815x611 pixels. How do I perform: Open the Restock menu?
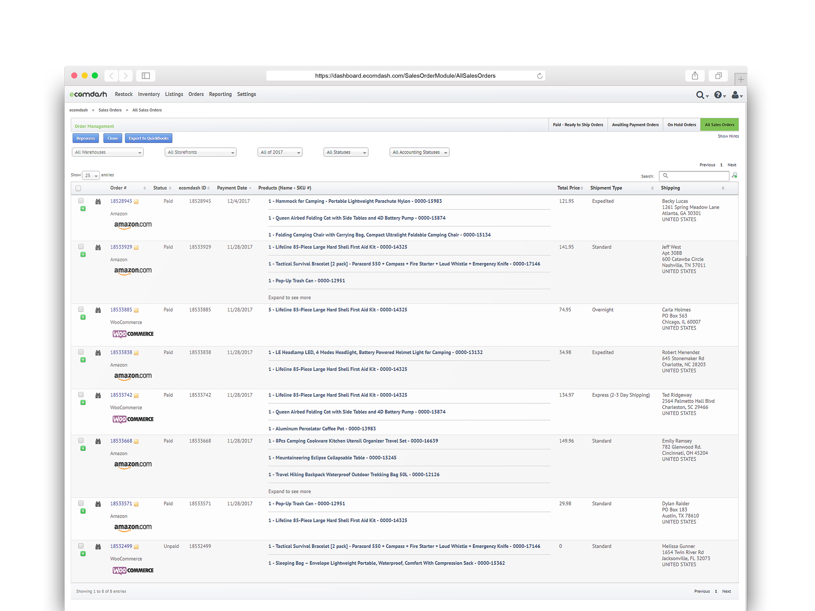123,95
